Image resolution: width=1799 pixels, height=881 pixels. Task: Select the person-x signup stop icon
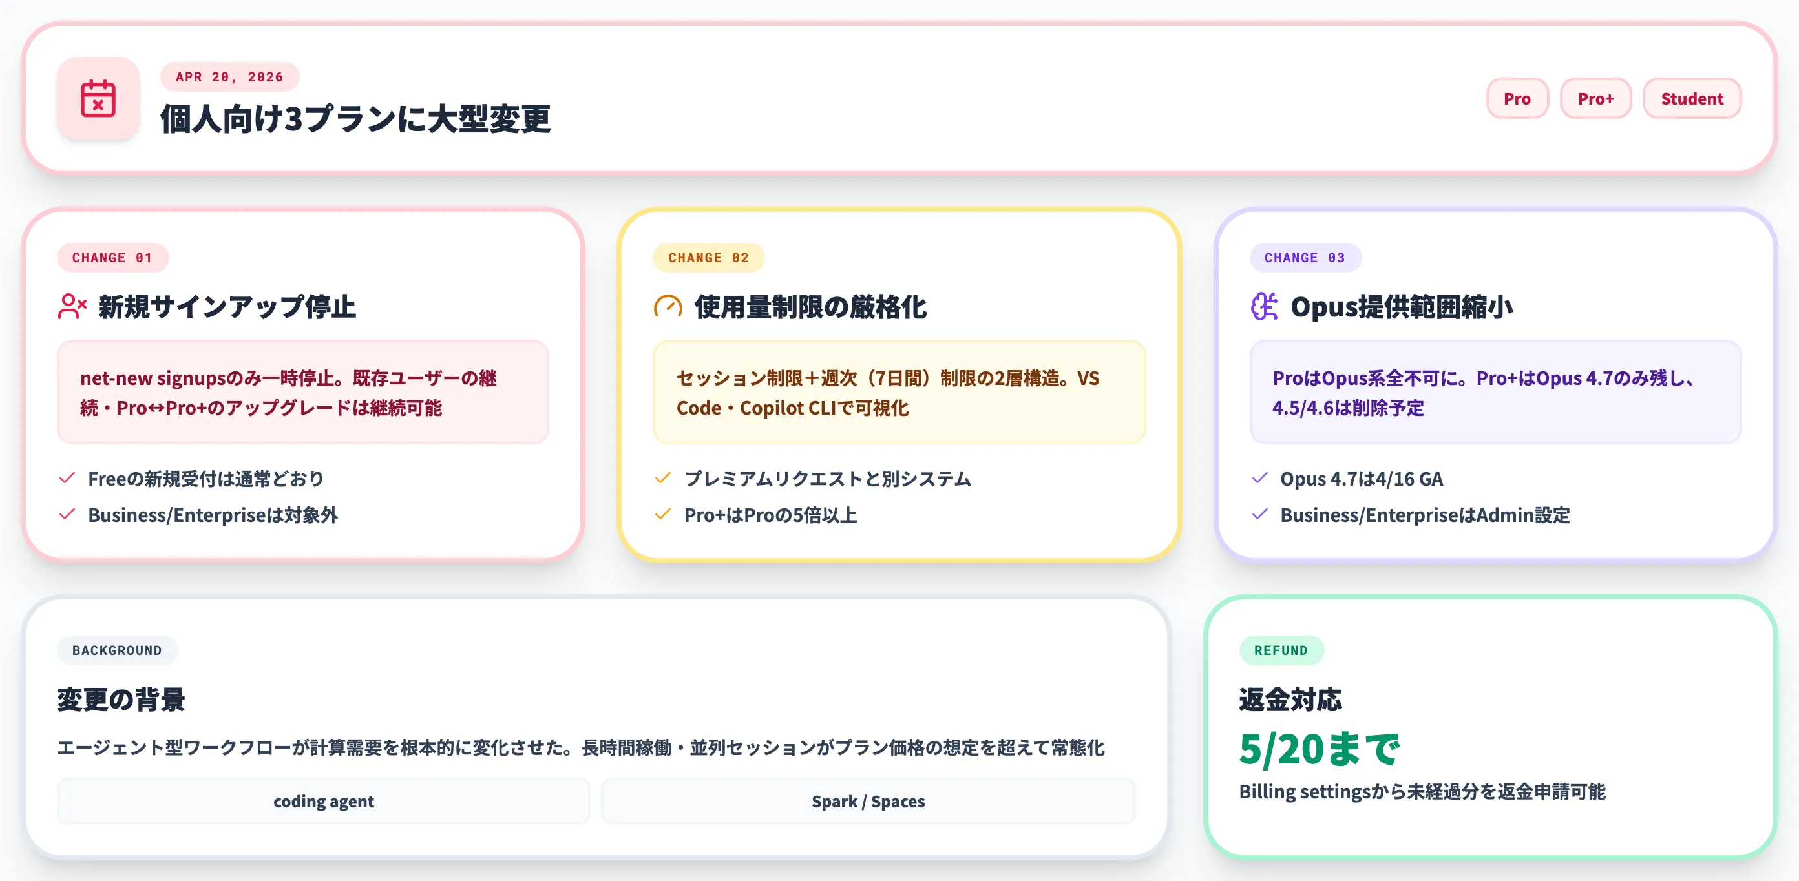[71, 306]
